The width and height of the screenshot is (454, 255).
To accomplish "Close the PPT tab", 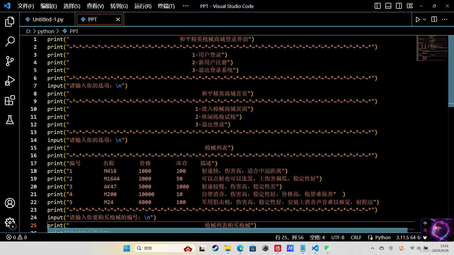I will 118,19.
